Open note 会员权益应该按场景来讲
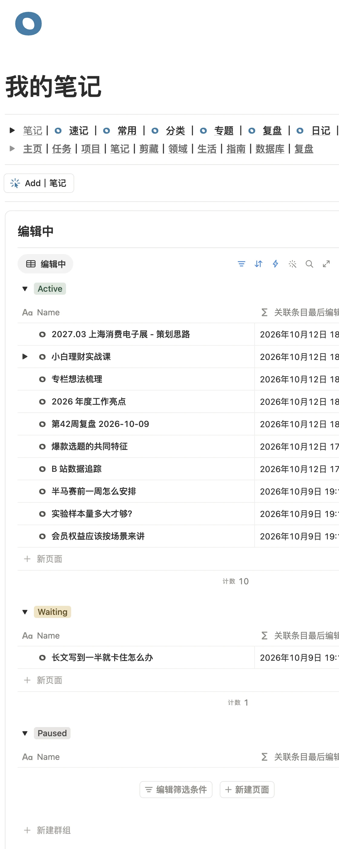339x849 pixels. (x=98, y=536)
